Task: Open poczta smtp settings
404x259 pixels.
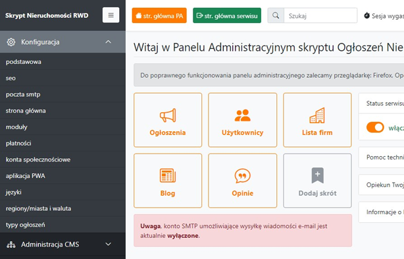Action: 63,94
